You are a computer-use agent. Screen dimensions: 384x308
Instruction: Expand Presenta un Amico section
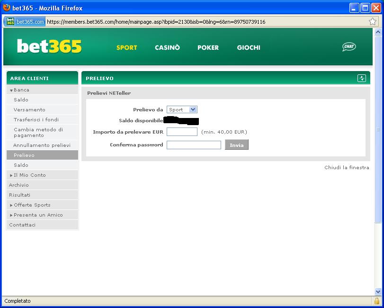[42, 215]
